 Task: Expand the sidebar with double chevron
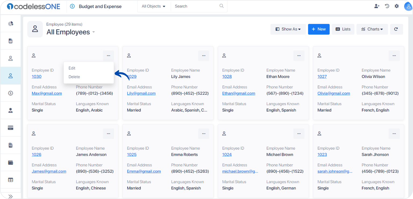pyautogui.click(x=10, y=196)
